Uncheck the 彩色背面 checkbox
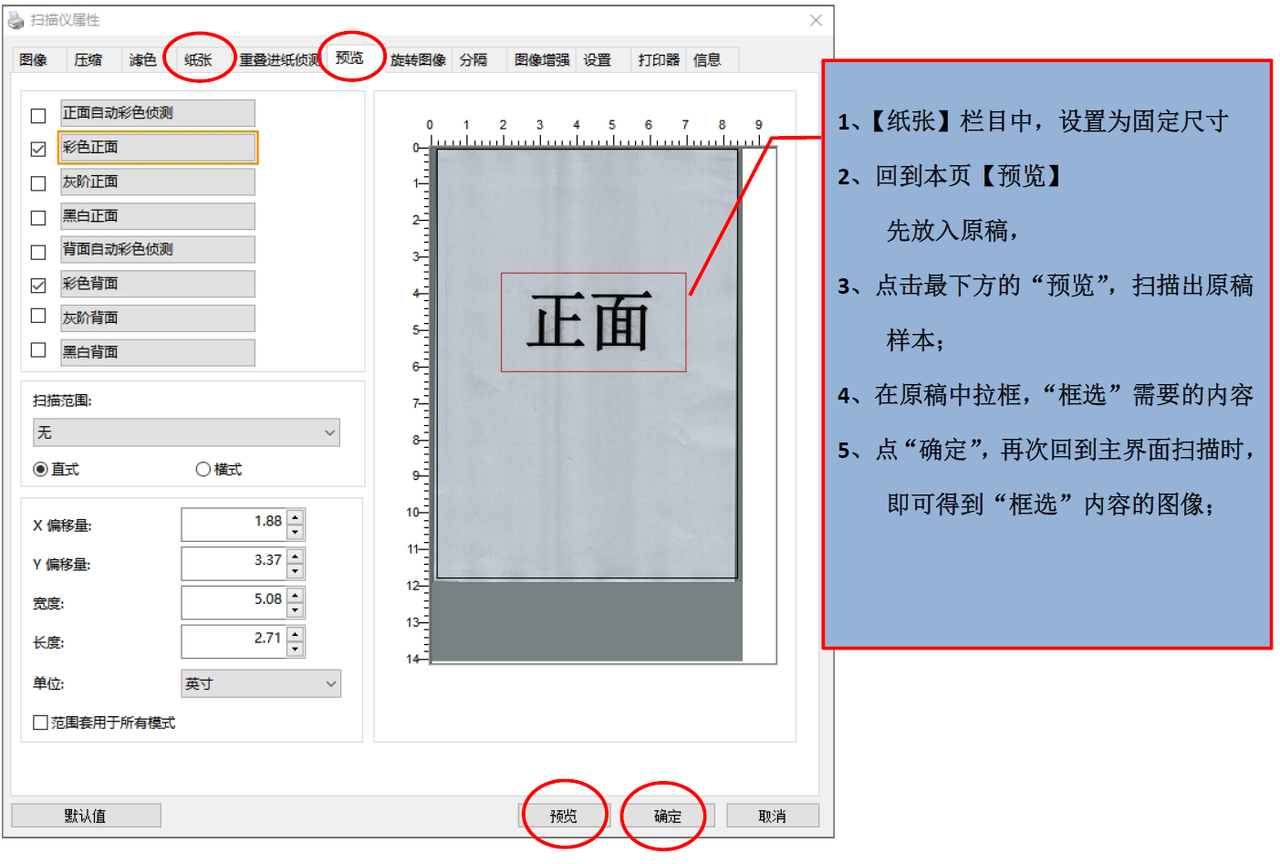 click(38, 286)
